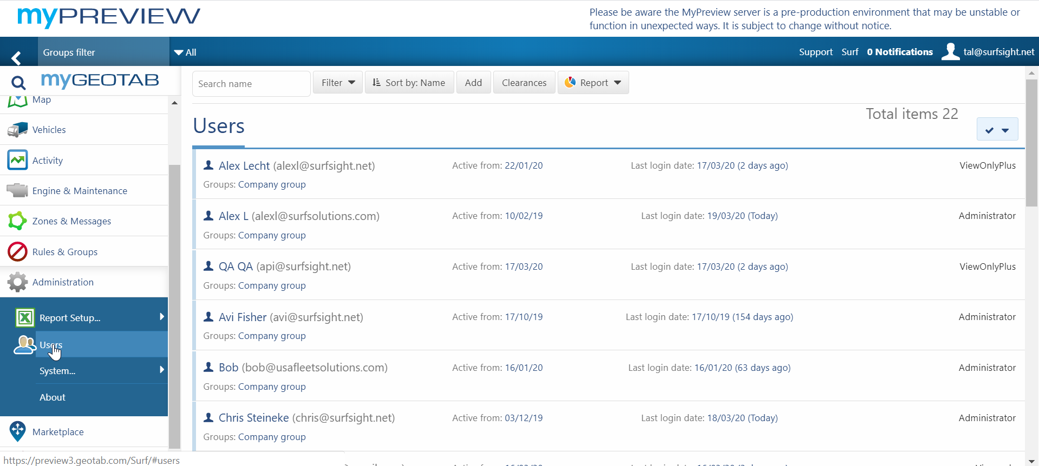This screenshot has width=1039, height=466.
Task: Select the Zones & Messages icon
Action: 17,221
